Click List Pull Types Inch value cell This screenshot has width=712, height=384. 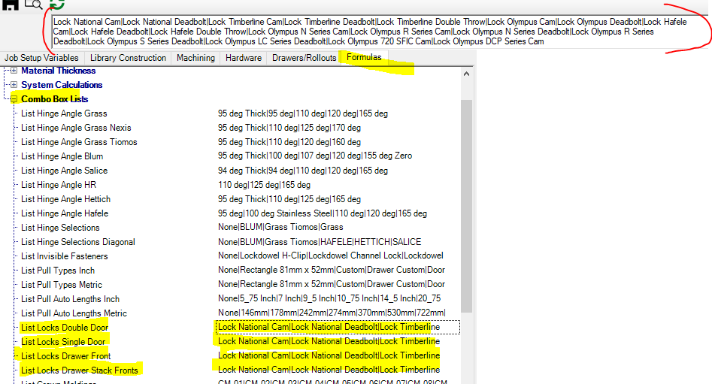pyautogui.click(x=332, y=270)
